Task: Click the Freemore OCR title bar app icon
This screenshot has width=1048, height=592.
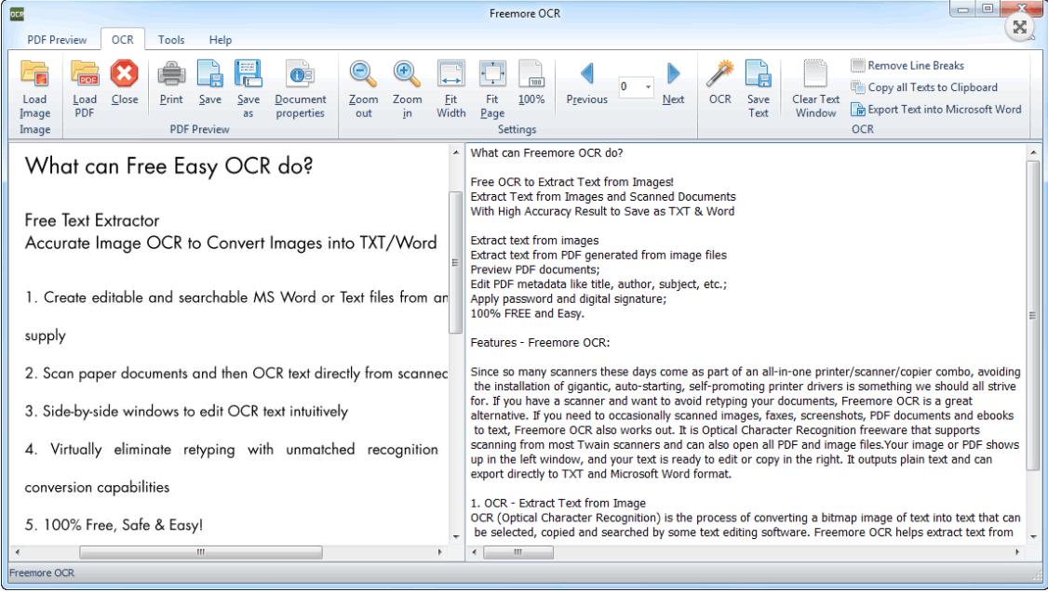Action: [x=17, y=14]
